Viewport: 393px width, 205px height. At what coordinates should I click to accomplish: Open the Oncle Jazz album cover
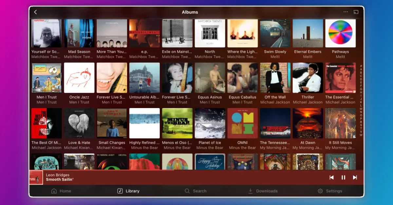coord(79,78)
